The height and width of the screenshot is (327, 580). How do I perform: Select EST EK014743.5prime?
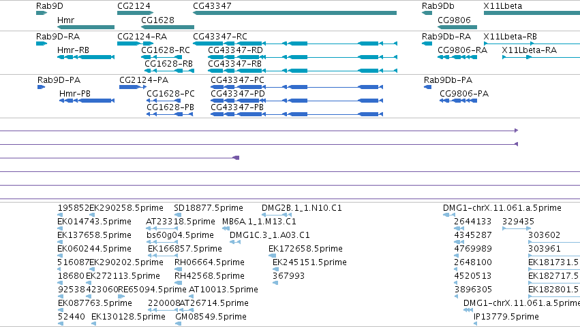(x=94, y=222)
